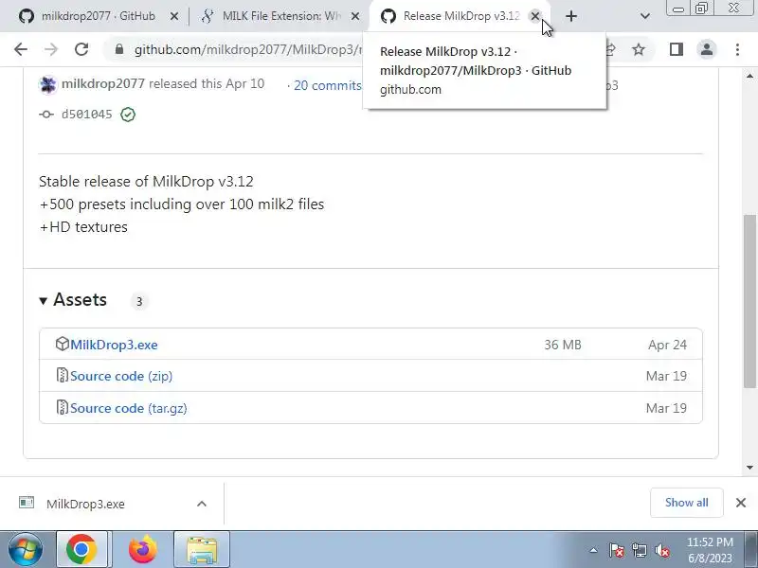Click the zip file icon beside Source code (zip)
The width and height of the screenshot is (758, 568).
pos(63,375)
